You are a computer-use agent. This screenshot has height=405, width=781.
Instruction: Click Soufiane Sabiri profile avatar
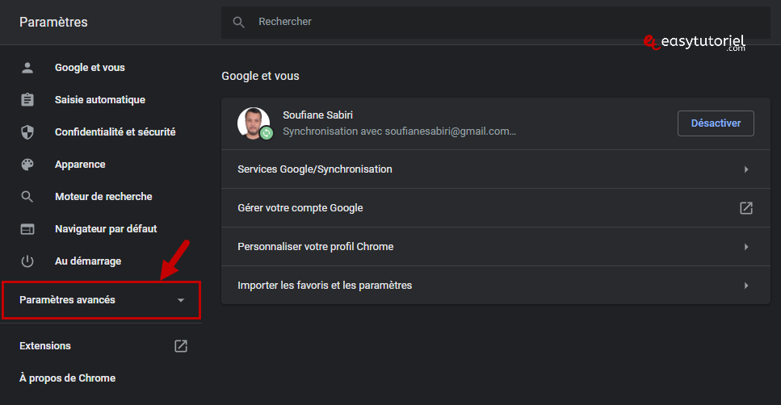(254, 123)
